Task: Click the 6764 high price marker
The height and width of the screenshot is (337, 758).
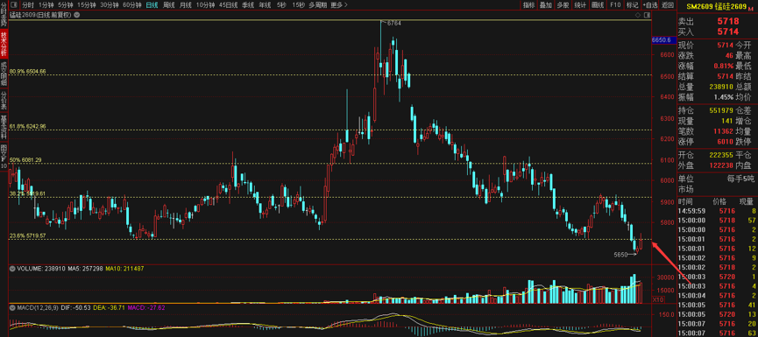Action: (x=393, y=23)
